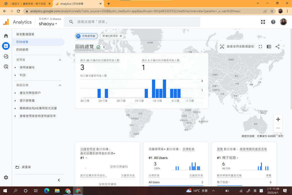Click the search field 請嘗試搜尋
292x195 pixels.
134,22
